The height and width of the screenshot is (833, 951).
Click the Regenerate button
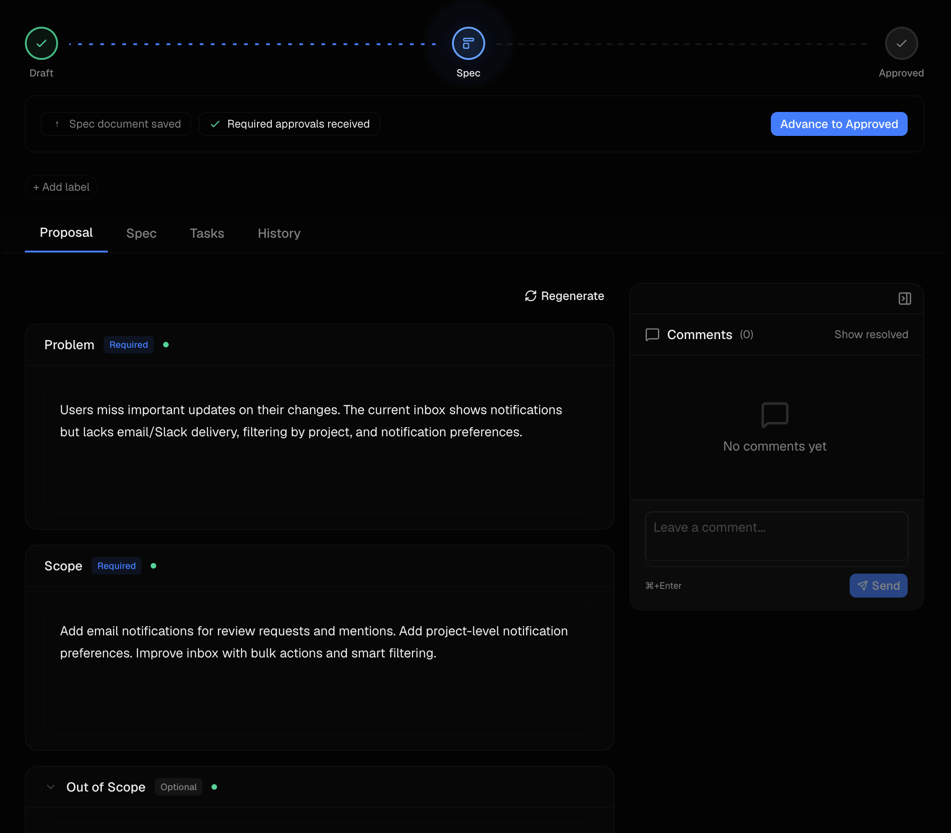[564, 296]
